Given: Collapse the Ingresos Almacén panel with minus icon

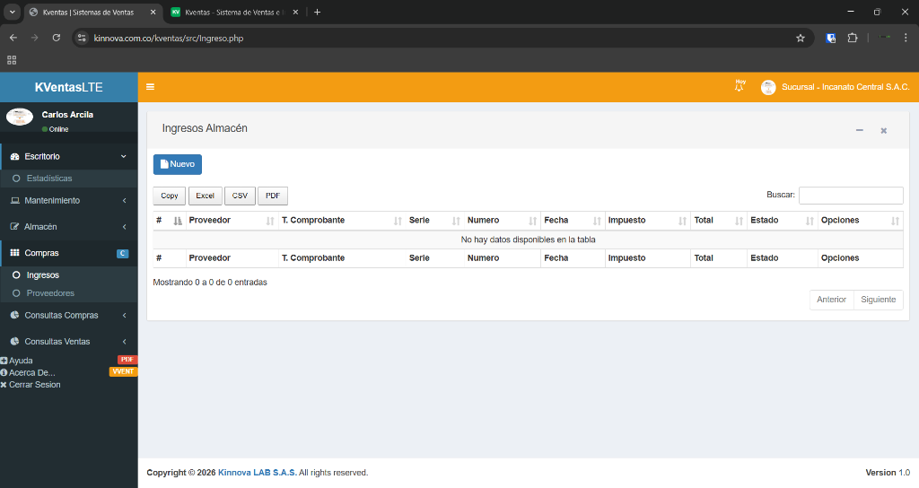Looking at the screenshot, I should [x=859, y=130].
